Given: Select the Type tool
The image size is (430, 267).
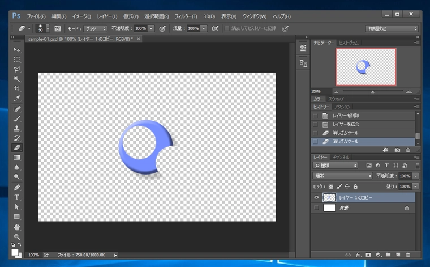Looking at the screenshot, I should pos(17,197).
